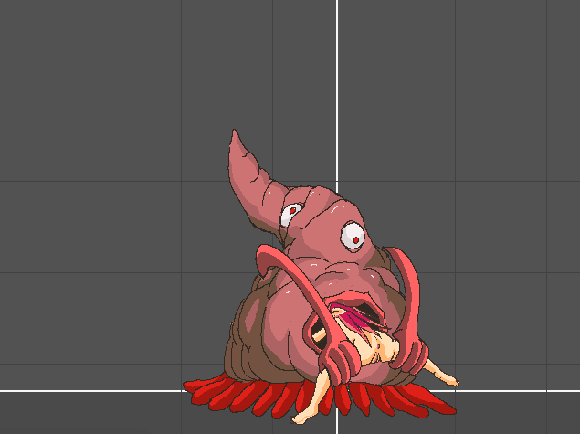The width and height of the screenshot is (580, 434).
Task: Click the red frills at bottom left
Action: coord(228,393)
